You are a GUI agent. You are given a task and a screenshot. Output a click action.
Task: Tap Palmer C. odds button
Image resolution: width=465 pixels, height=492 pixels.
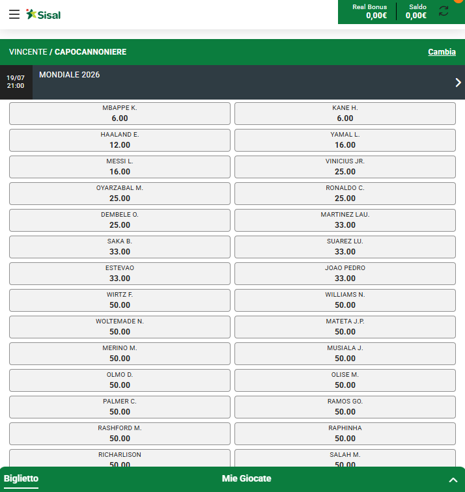pyautogui.click(x=120, y=407)
